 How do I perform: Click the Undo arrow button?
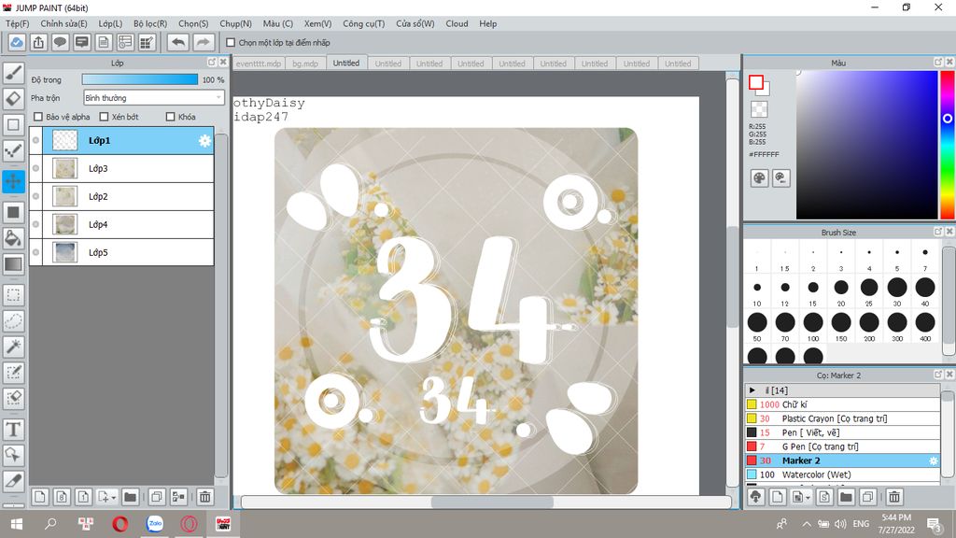pos(178,42)
